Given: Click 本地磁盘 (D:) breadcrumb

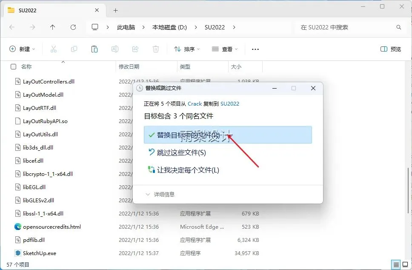Looking at the screenshot, I should tap(169, 27).
